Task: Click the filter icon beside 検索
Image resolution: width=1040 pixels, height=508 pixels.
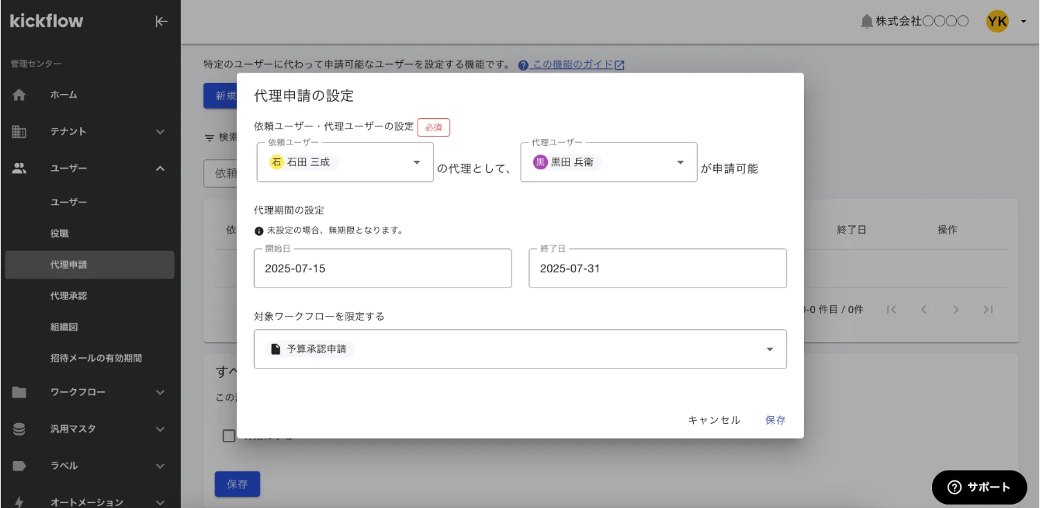Action: (x=210, y=138)
